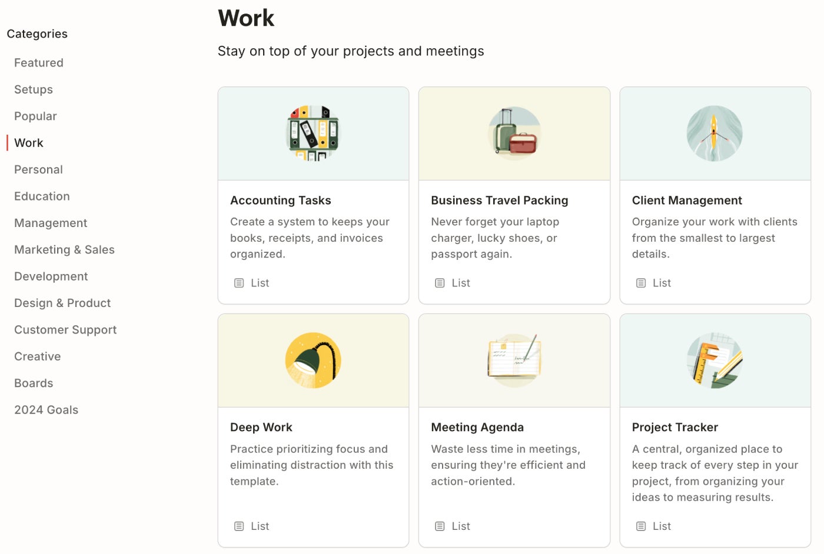
Task: Open the Meeting Agenda notebook illustration
Action: pos(514,360)
